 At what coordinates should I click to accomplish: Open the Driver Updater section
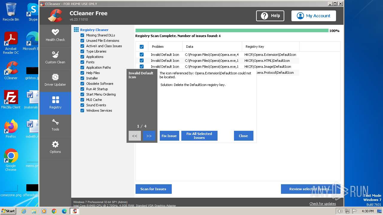coord(55,80)
